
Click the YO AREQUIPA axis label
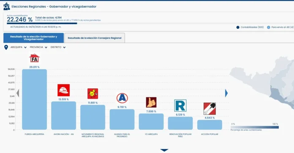point(151,134)
